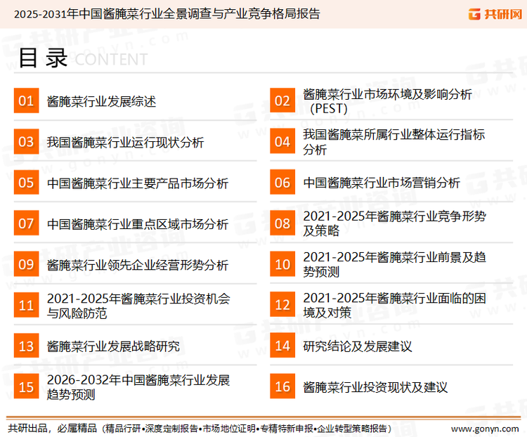
Task: Click the orange 11 chapter number box
Action: click(x=26, y=305)
